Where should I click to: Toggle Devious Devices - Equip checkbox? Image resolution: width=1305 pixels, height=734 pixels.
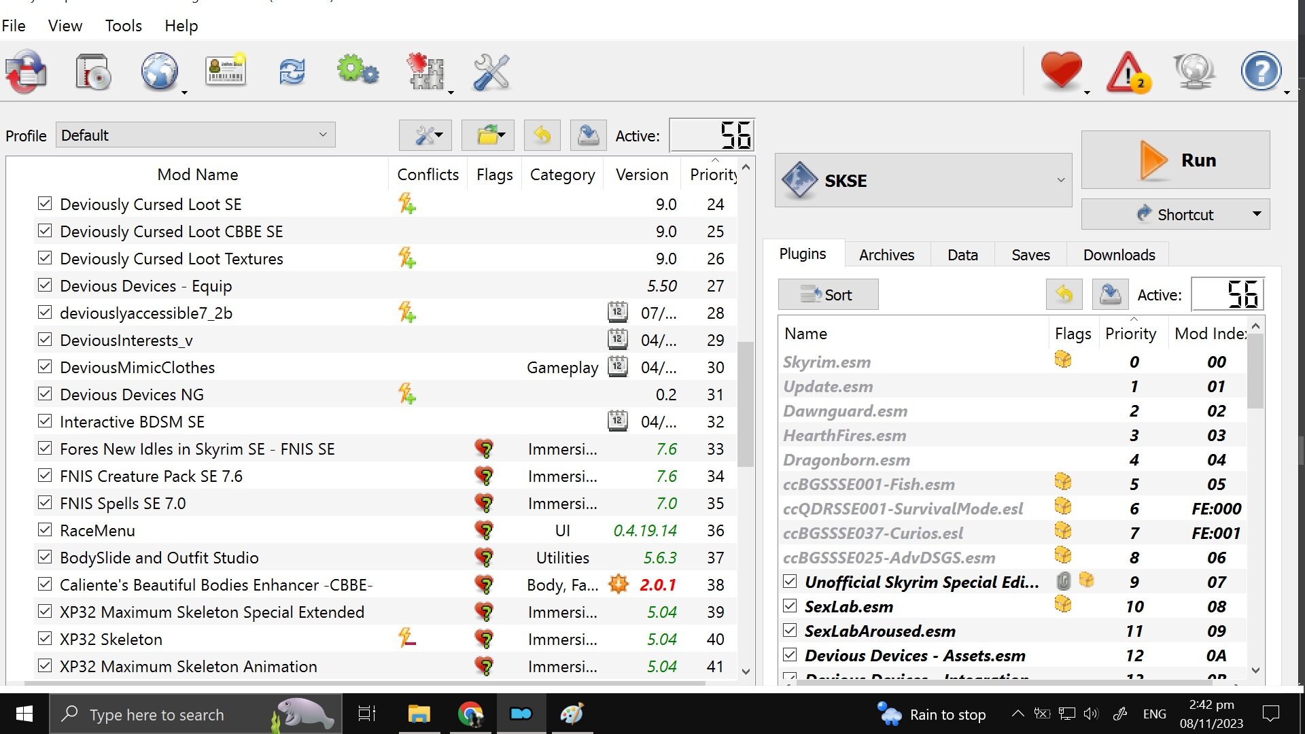[45, 285]
